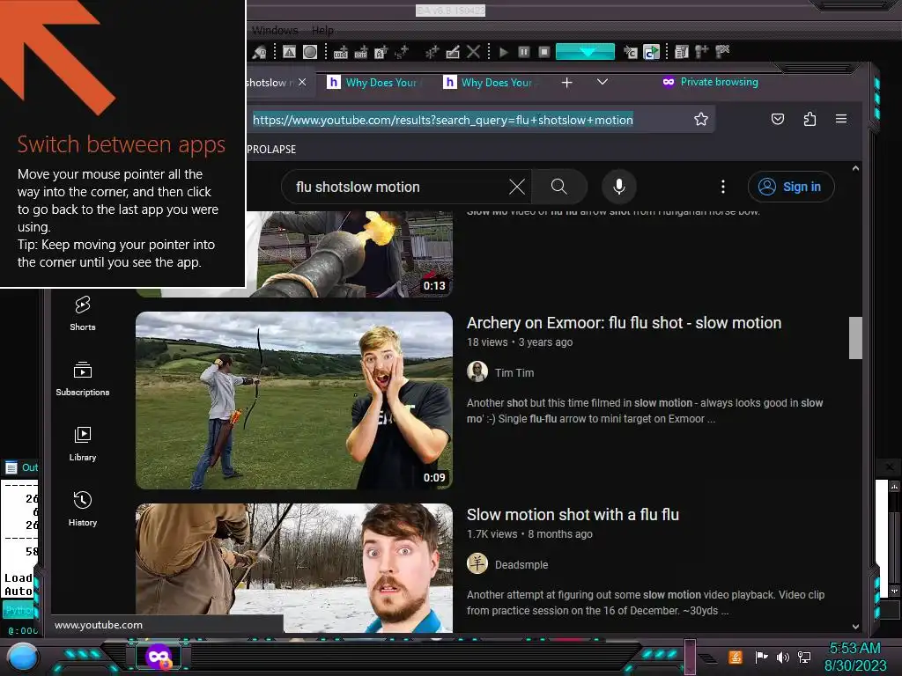Viewport: 902px width, 676px height.
Task: Click the Deadsmple channel avatar
Action: click(477, 564)
